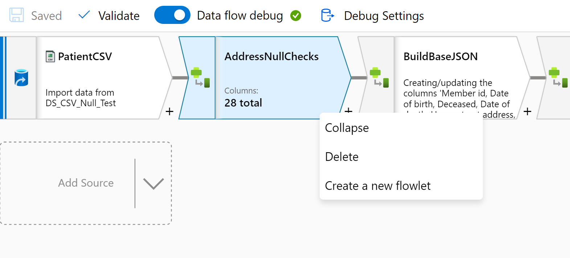
Task: Expand the Add Source dropdown arrow
Action: [153, 183]
